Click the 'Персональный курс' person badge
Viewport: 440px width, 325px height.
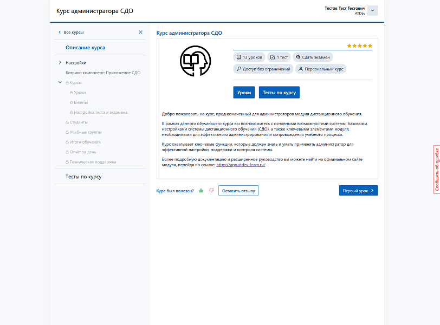click(x=301, y=69)
